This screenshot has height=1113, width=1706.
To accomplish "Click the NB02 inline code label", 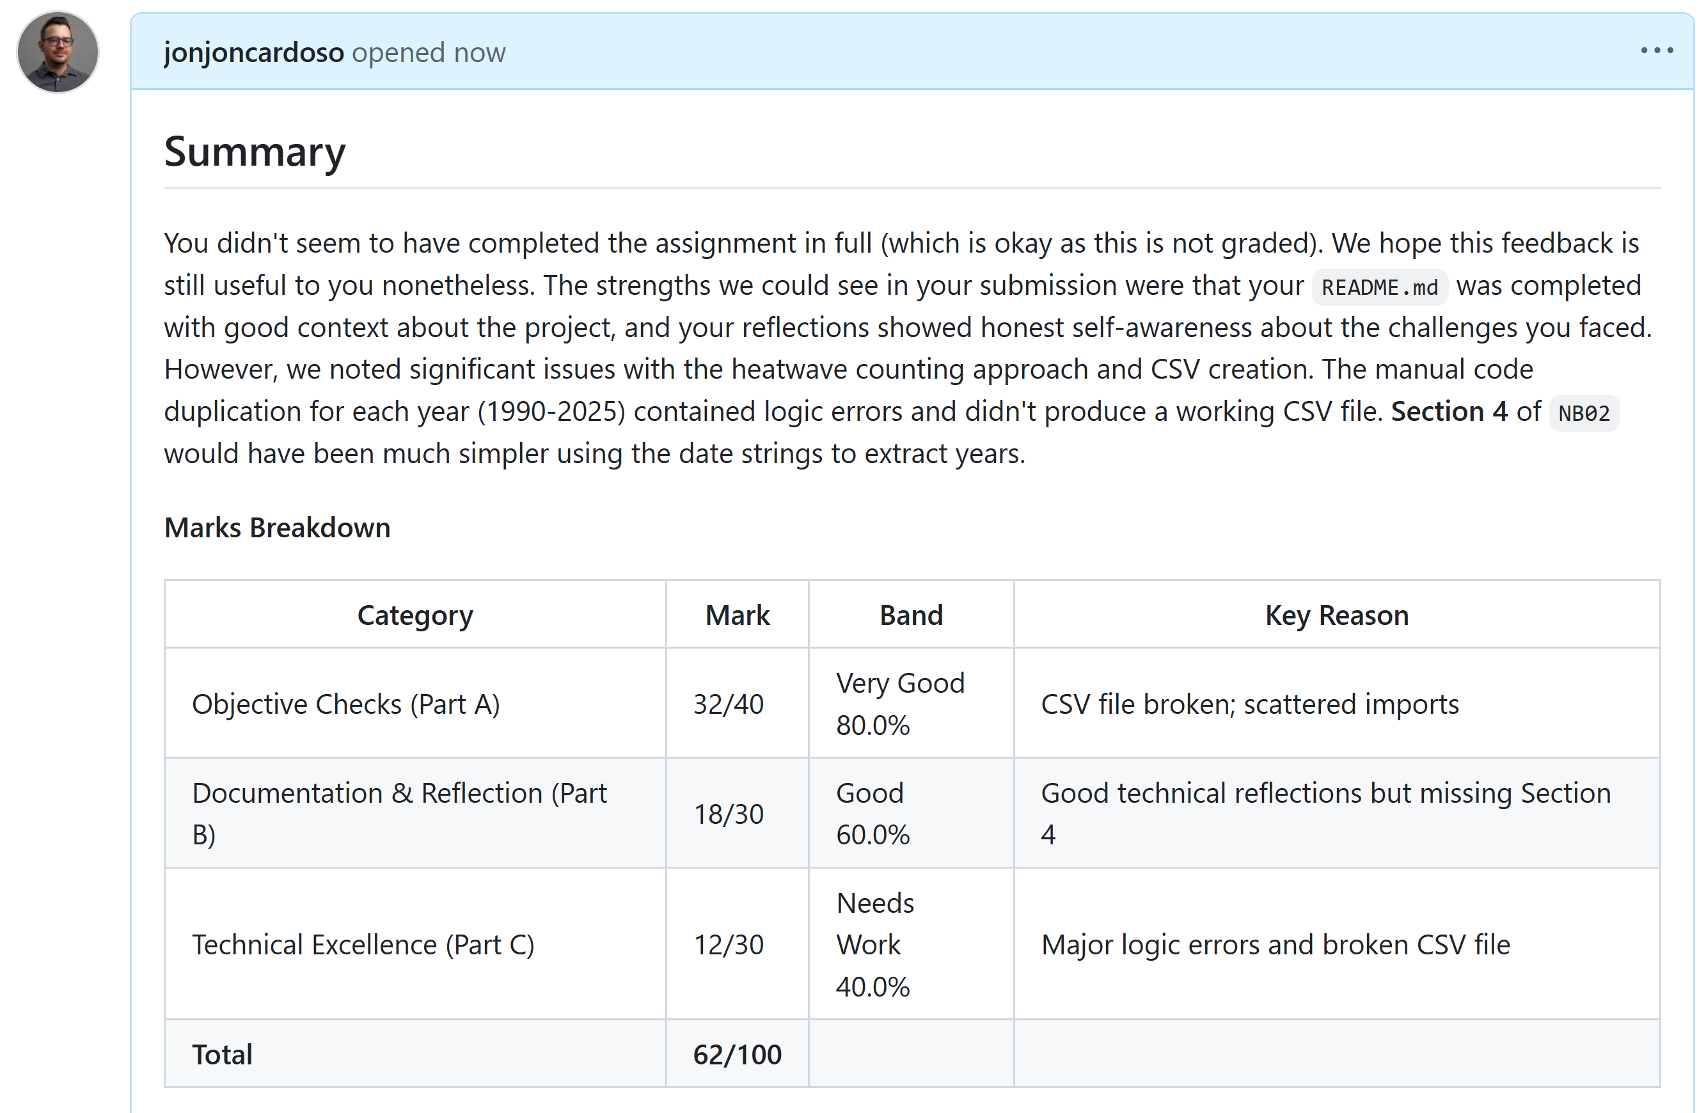I will [x=1583, y=413].
